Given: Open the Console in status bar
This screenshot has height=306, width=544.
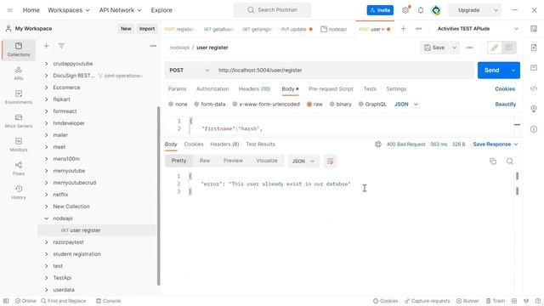Looking at the screenshot, I should click(x=109, y=301).
